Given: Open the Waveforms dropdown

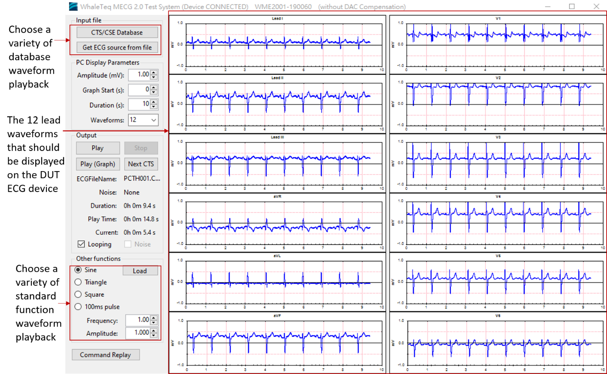Looking at the screenshot, I should coord(143,120).
